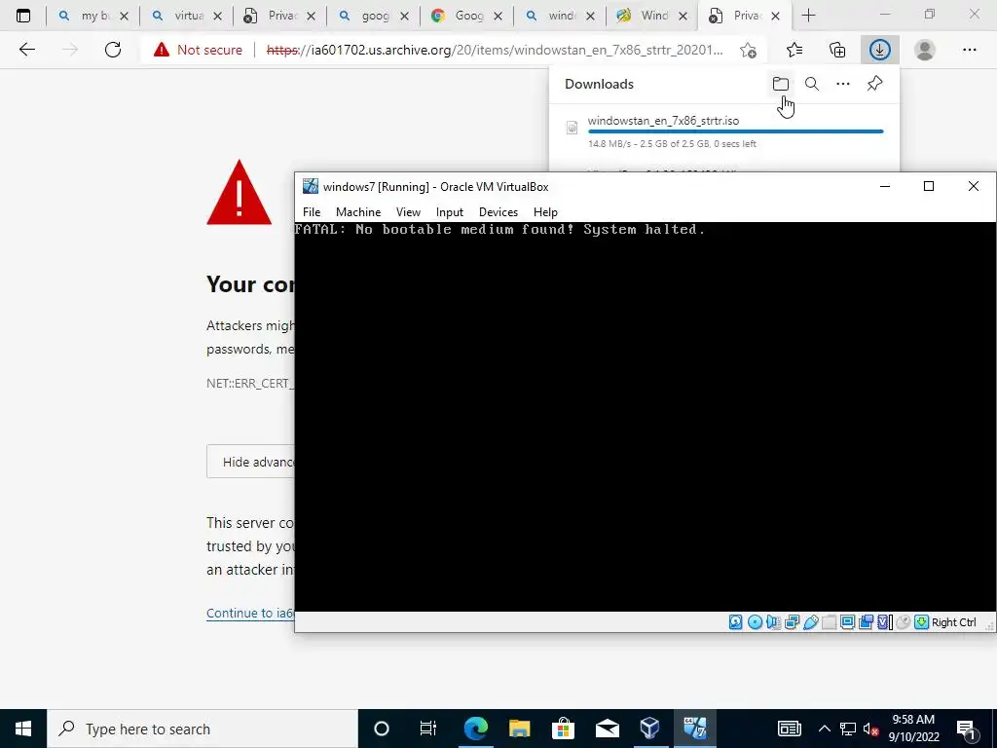The image size is (997, 748).
Task: Click the 'Right Ctrl' host key label
Action: coord(954,622)
